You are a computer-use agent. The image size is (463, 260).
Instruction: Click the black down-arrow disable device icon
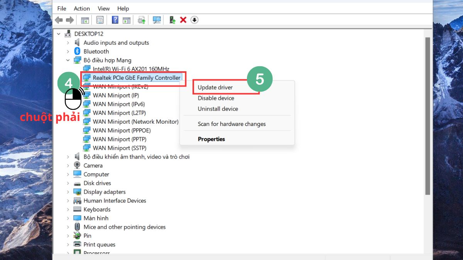tap(194, 20)
